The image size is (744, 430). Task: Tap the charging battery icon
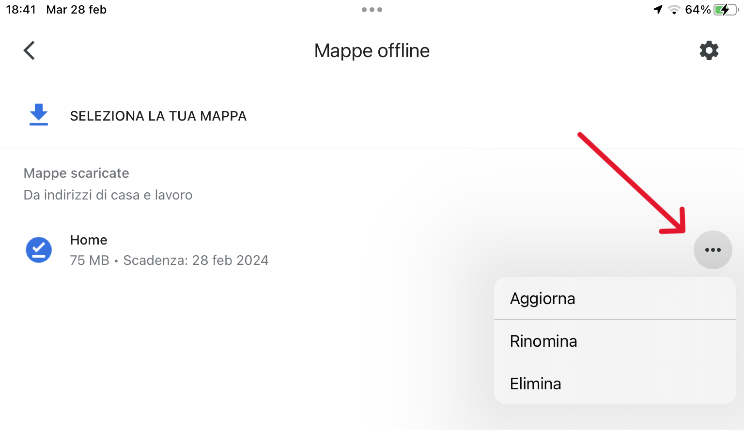click(x=725, y=10)
